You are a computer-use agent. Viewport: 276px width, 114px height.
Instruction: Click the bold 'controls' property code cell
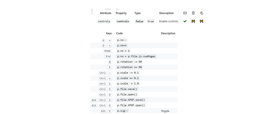coord(123,21)
